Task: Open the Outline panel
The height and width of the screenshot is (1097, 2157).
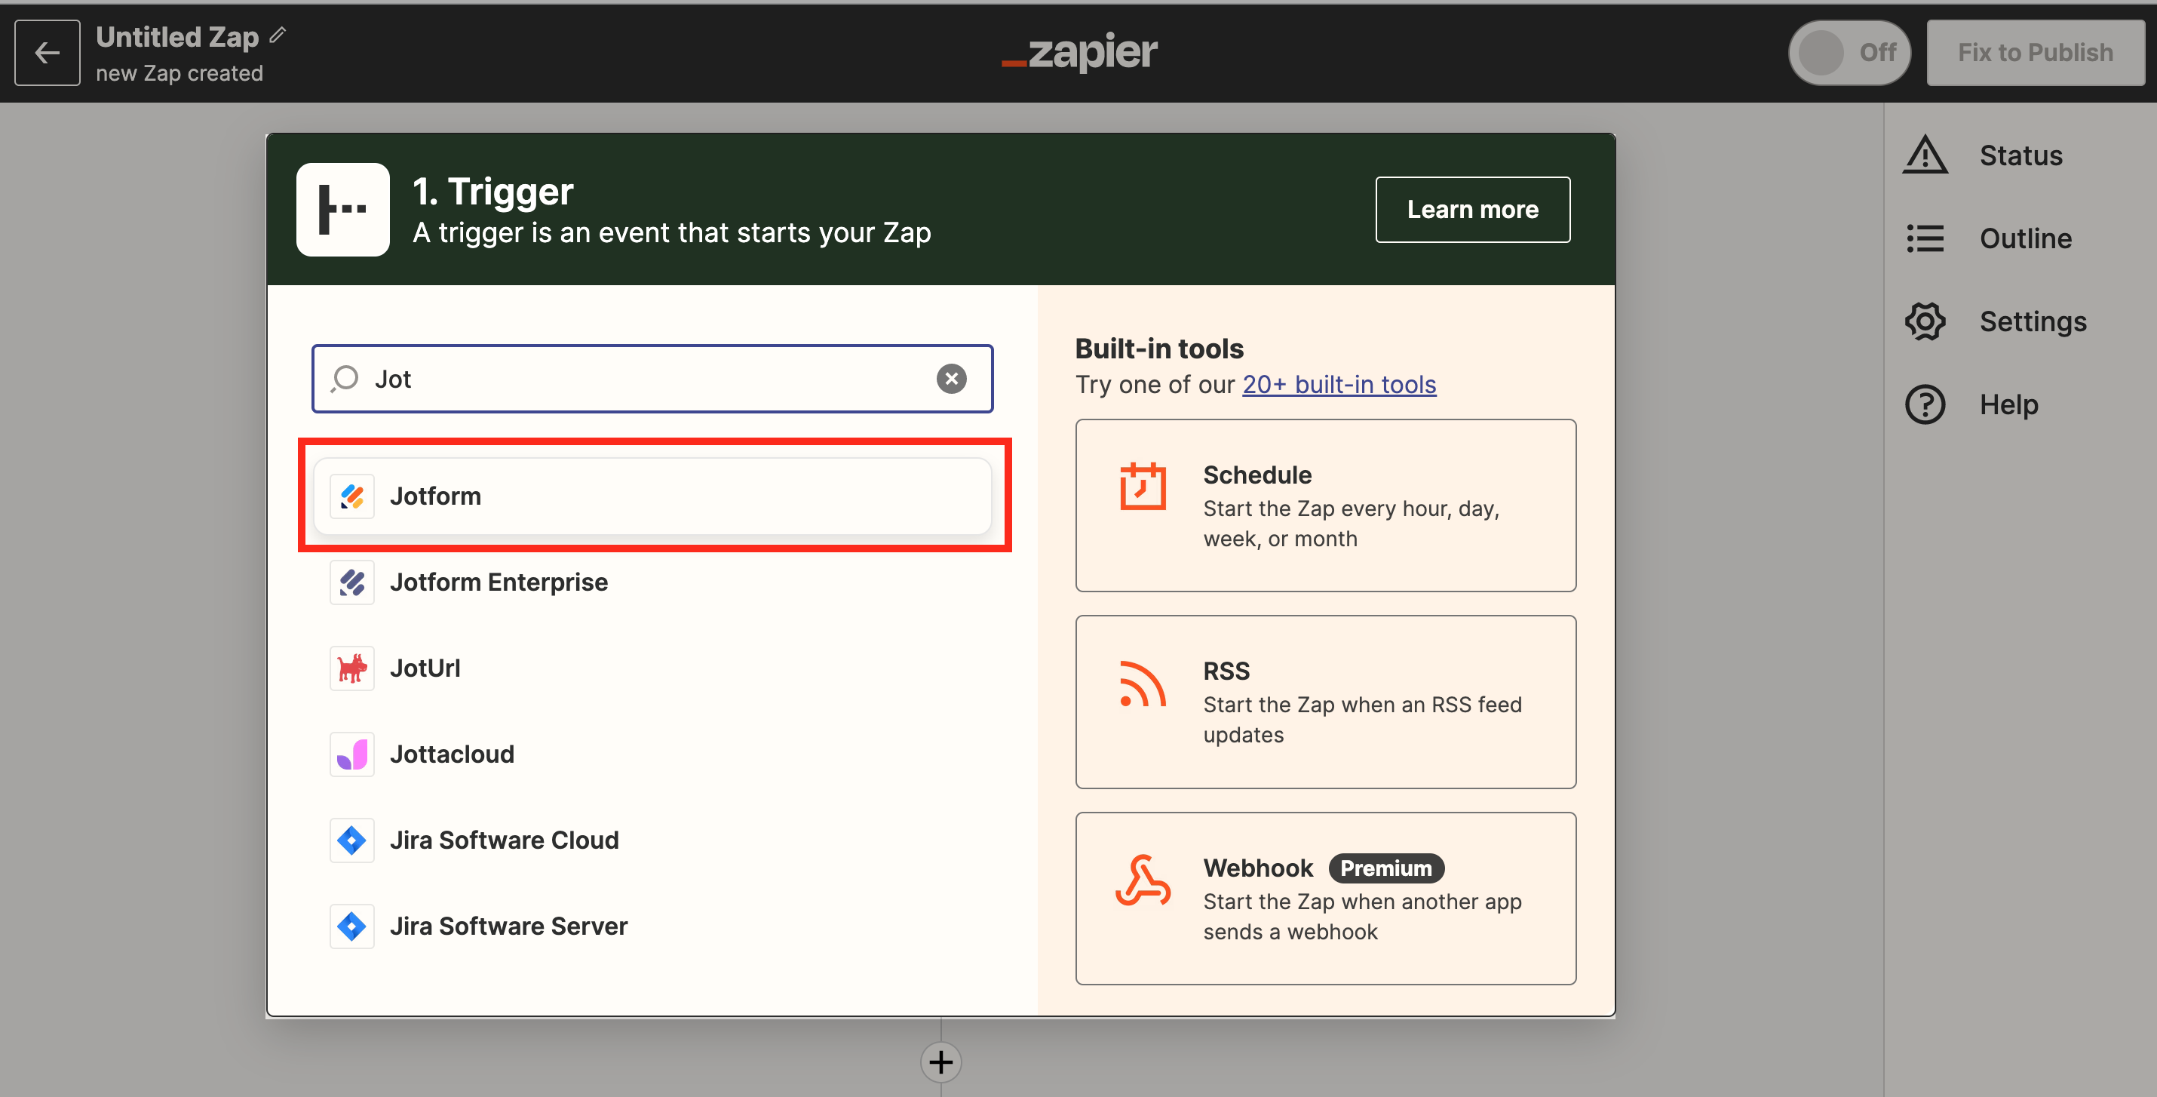Action: [2025, 238]
